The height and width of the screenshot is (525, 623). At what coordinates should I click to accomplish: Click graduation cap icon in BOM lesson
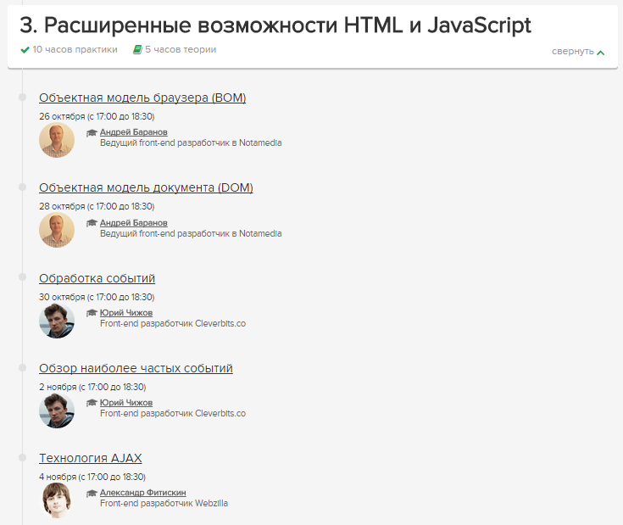tap(92, 133)
